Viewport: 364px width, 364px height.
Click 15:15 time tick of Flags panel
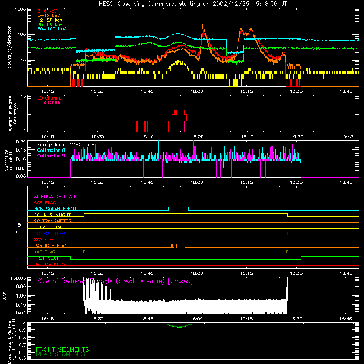point(48,273)
